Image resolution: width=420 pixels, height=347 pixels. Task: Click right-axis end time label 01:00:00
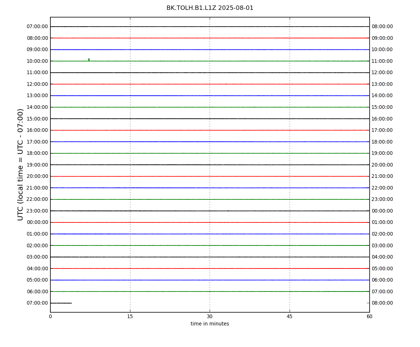382,222
